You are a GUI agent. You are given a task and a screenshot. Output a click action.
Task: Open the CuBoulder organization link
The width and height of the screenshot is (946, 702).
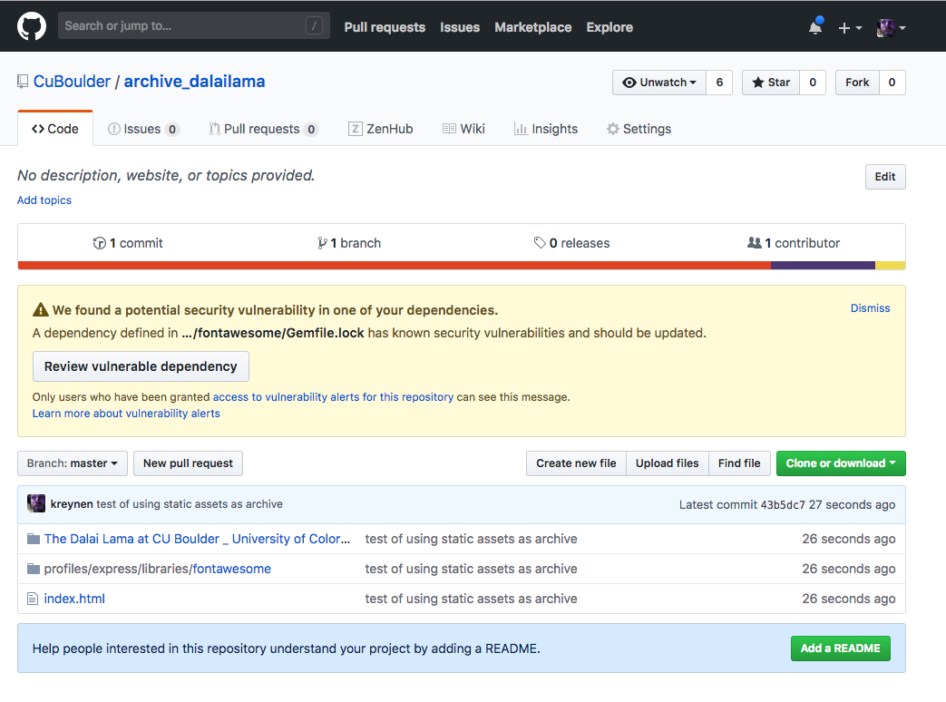[72, 82]
